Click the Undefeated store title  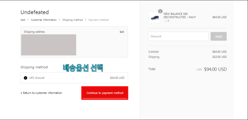(34, 12)
